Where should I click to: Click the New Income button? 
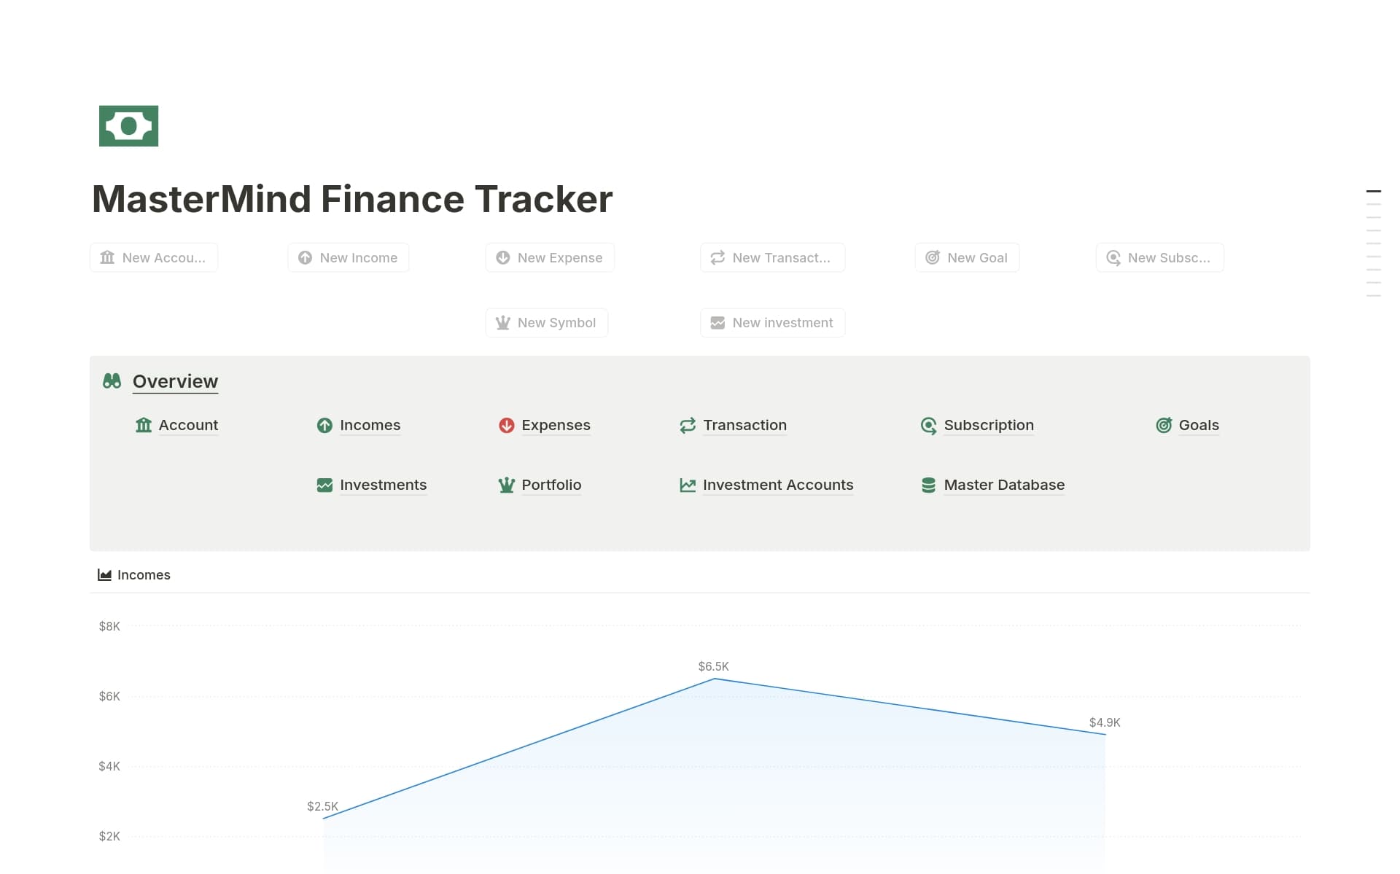coord(348,257)
